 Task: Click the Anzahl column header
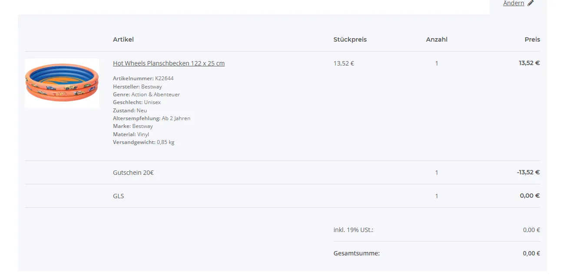click(436, 39)
